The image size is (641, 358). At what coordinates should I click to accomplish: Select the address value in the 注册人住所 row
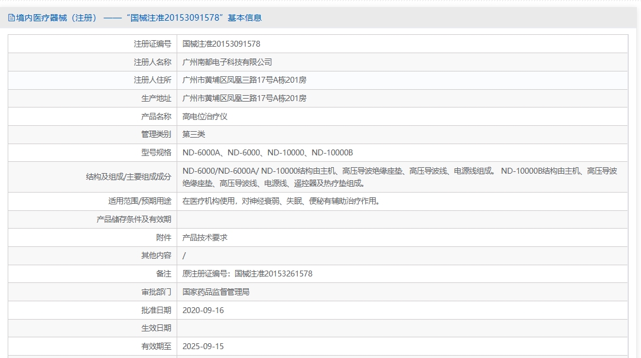click(x=244, y=80)
